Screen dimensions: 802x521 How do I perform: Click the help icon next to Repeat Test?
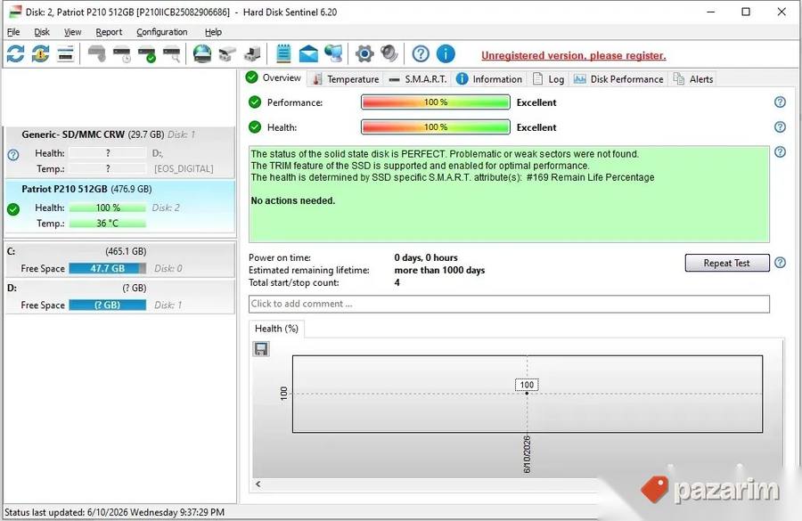pyautogui.click(x=780, y=263)
